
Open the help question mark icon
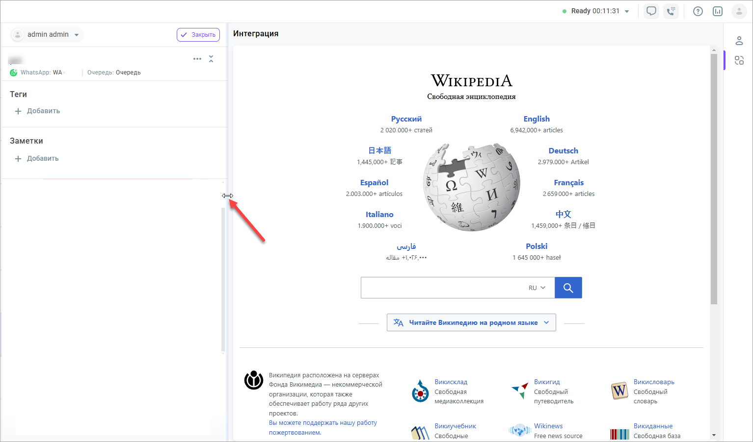698,11
